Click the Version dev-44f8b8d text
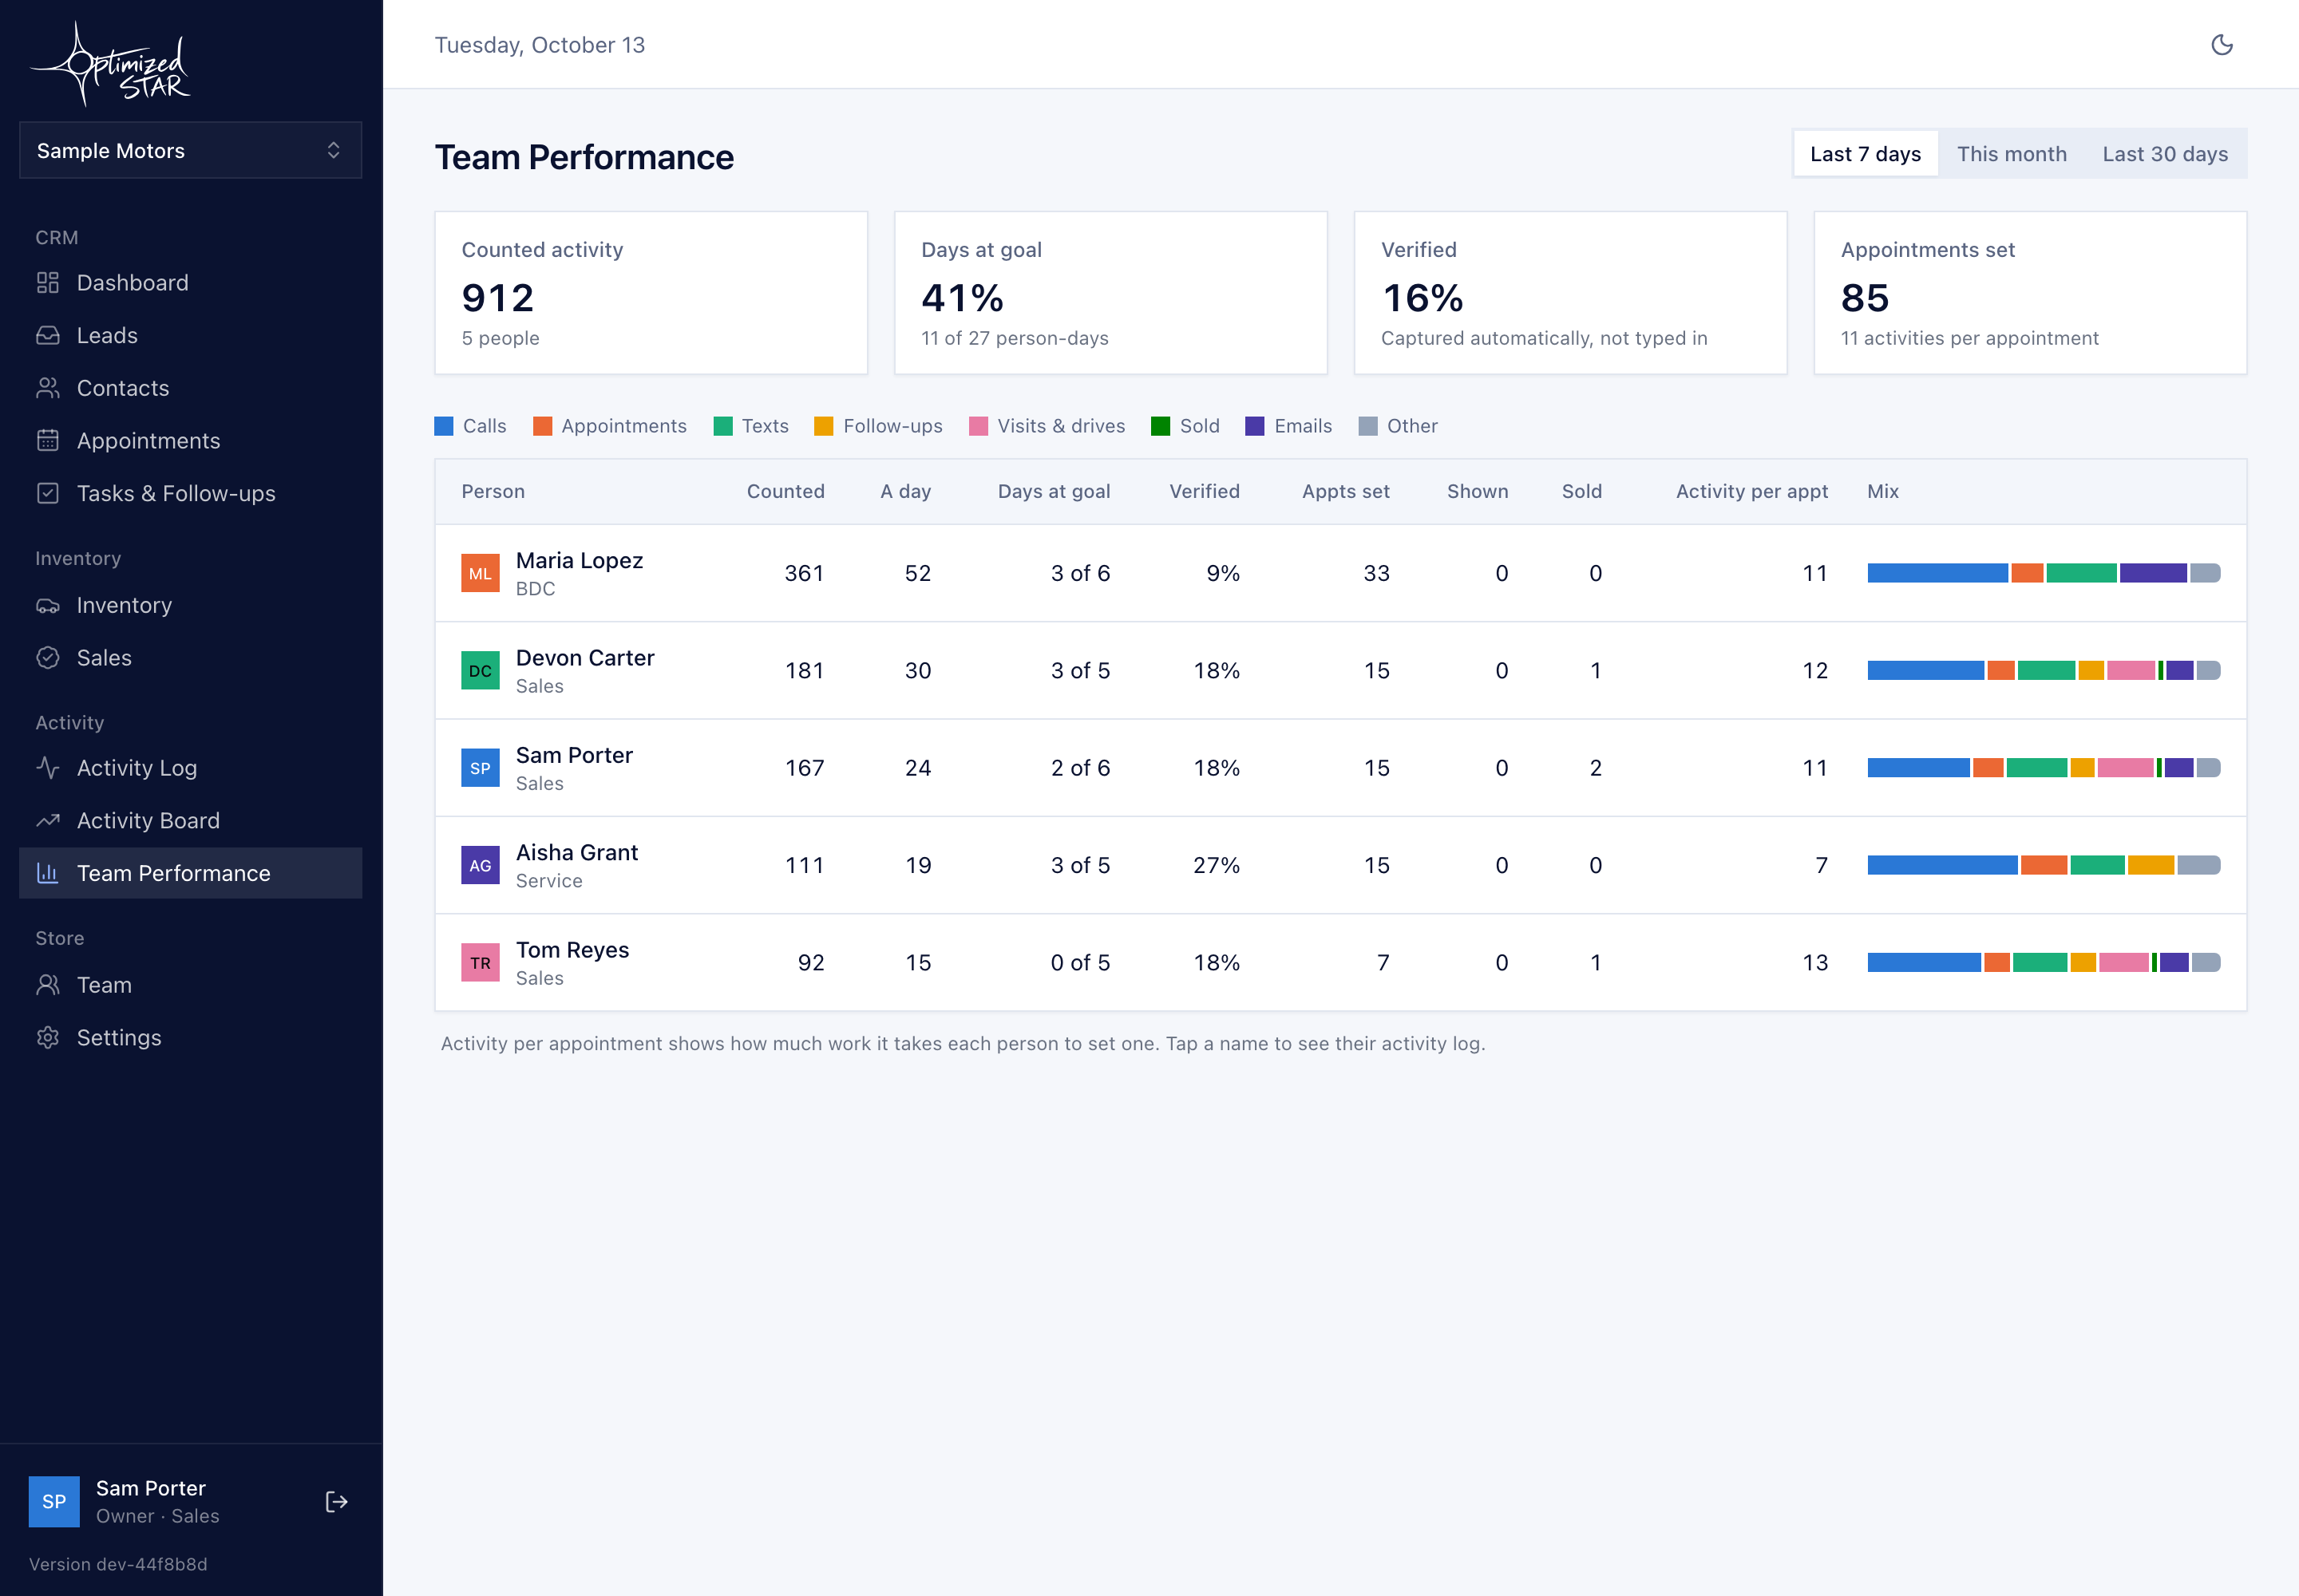2299x1596 pixels. 118,1565
